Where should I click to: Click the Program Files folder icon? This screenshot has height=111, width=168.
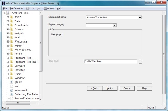[x=12, y=58]
